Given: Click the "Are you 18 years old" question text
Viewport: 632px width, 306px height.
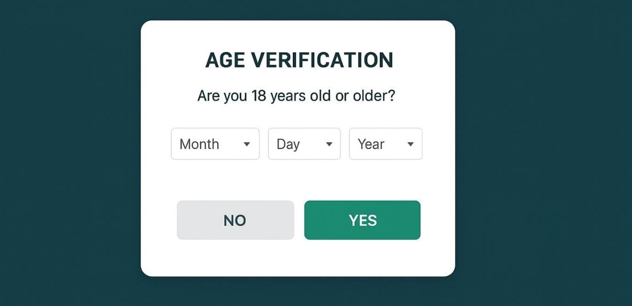Looking at the screenshot, I should click(296, 96).
